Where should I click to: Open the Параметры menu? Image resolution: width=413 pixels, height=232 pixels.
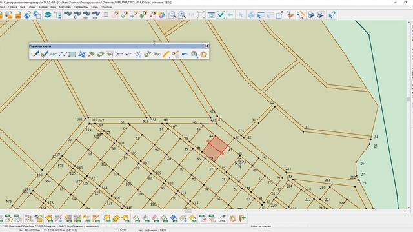click(81, 7)
